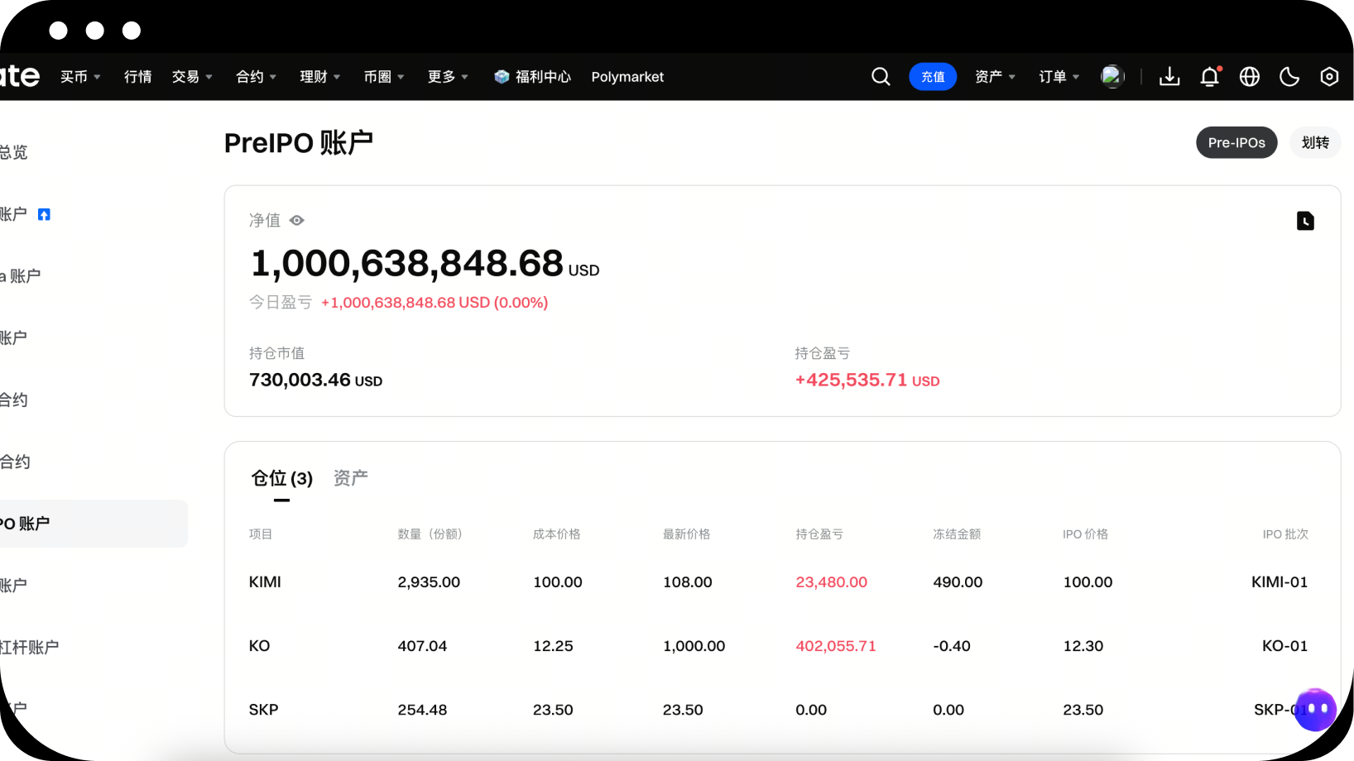Select the 仓位 (3) tab

pos(281,479)
